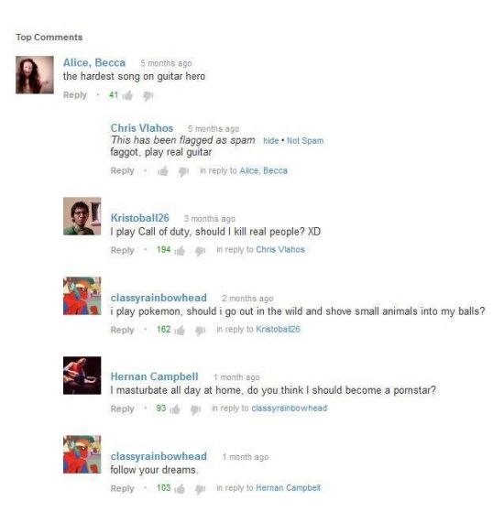Dislike Alice, Becca's guitar hero comment
Viewport: 504px width, 512px height.
148,96
